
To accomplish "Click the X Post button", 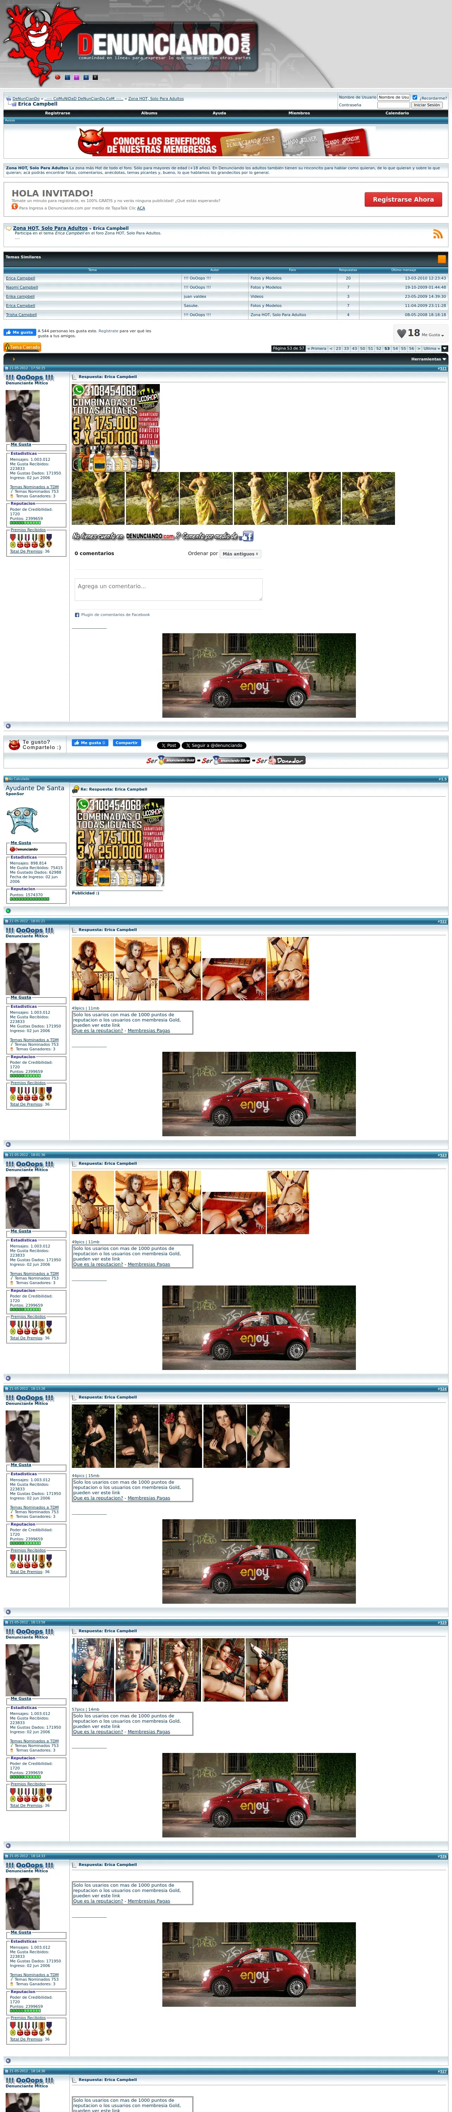I will pos(168,745).
